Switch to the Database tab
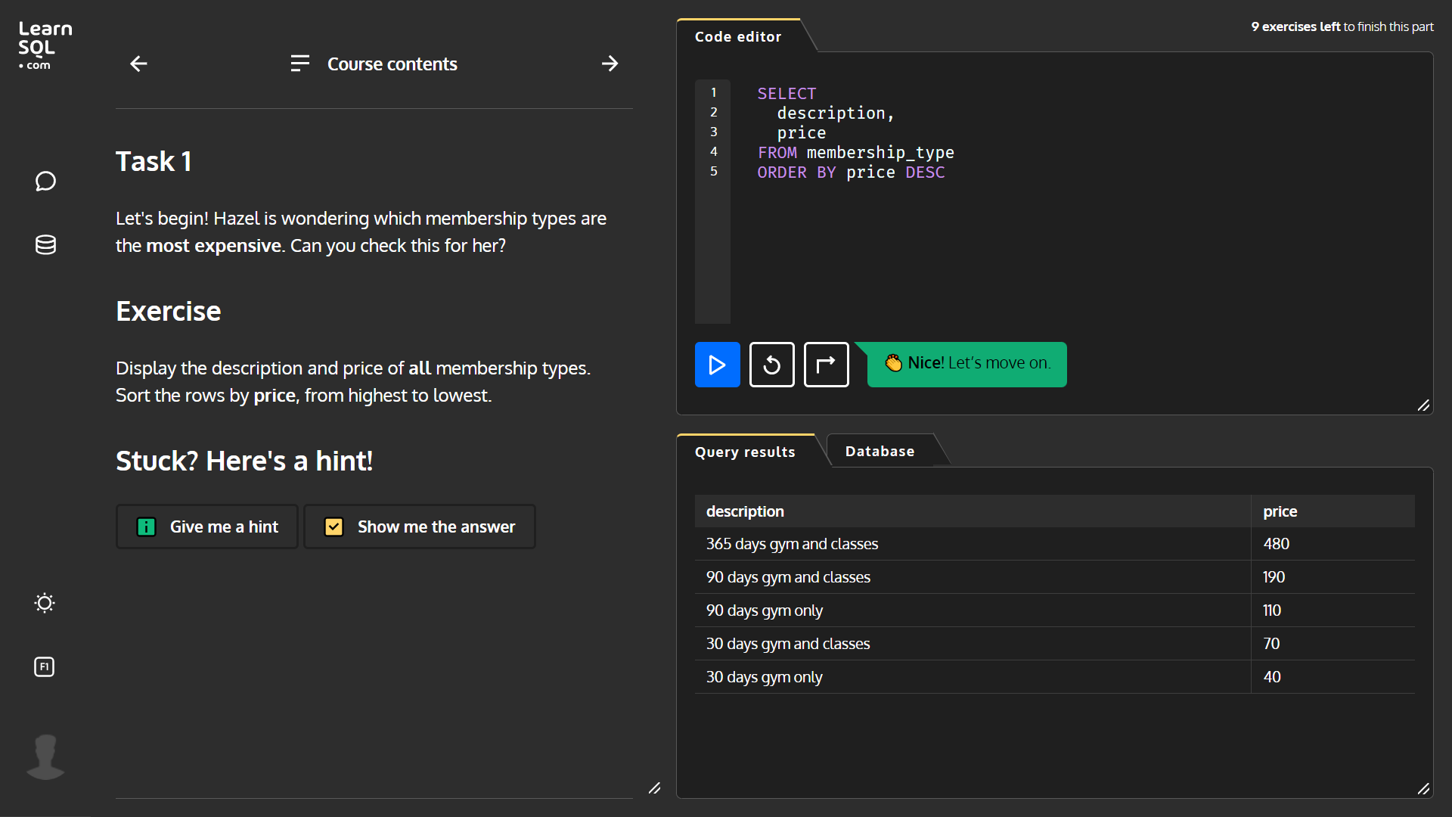The image size is (1452, 817). coord(880,451)
